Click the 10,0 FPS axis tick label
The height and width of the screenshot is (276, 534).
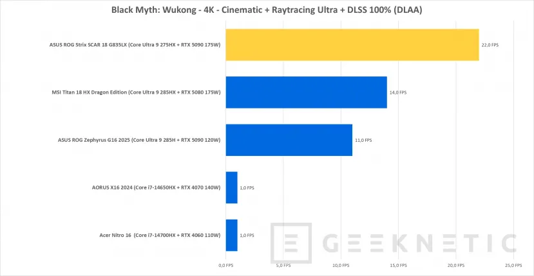[341, 266]
